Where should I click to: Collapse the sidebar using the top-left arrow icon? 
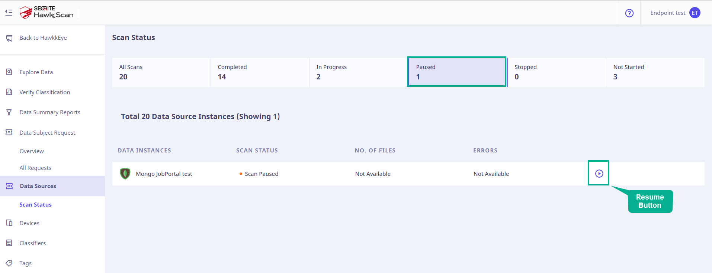click(x=9, y=13)
